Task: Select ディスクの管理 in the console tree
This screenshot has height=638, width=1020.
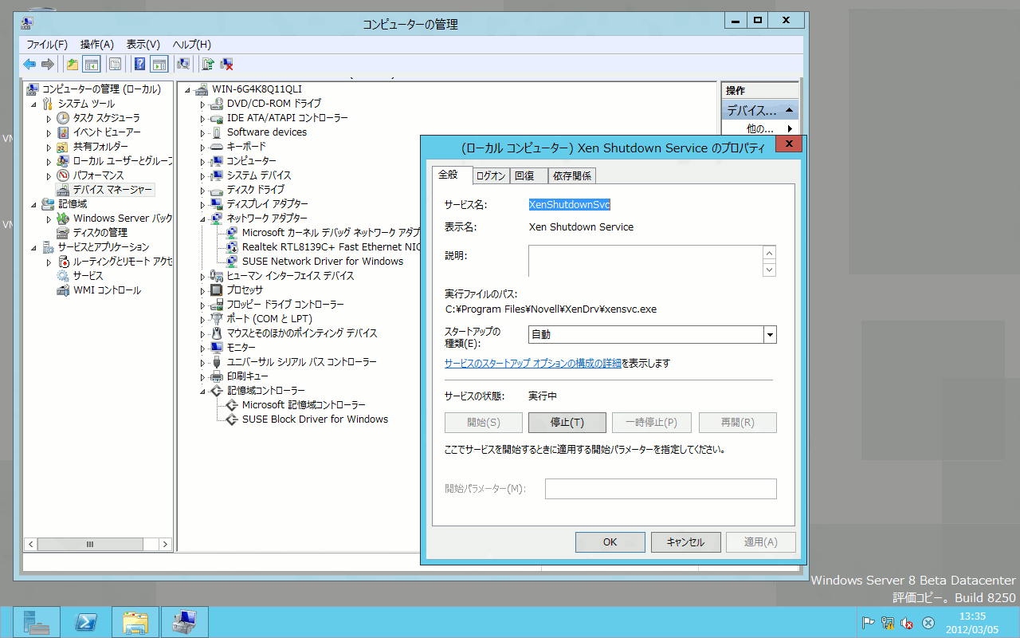Action: click(100, 233)
